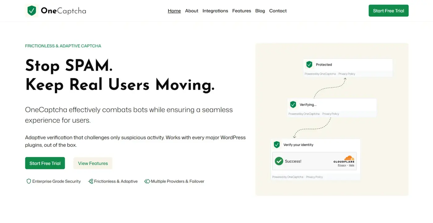Open the Blog page
Viewport: 433px width, 223px height.
(260, 11)
